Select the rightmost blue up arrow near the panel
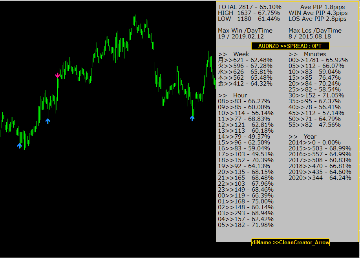This screenshot has width=360, height=258. tap(192, 118)
